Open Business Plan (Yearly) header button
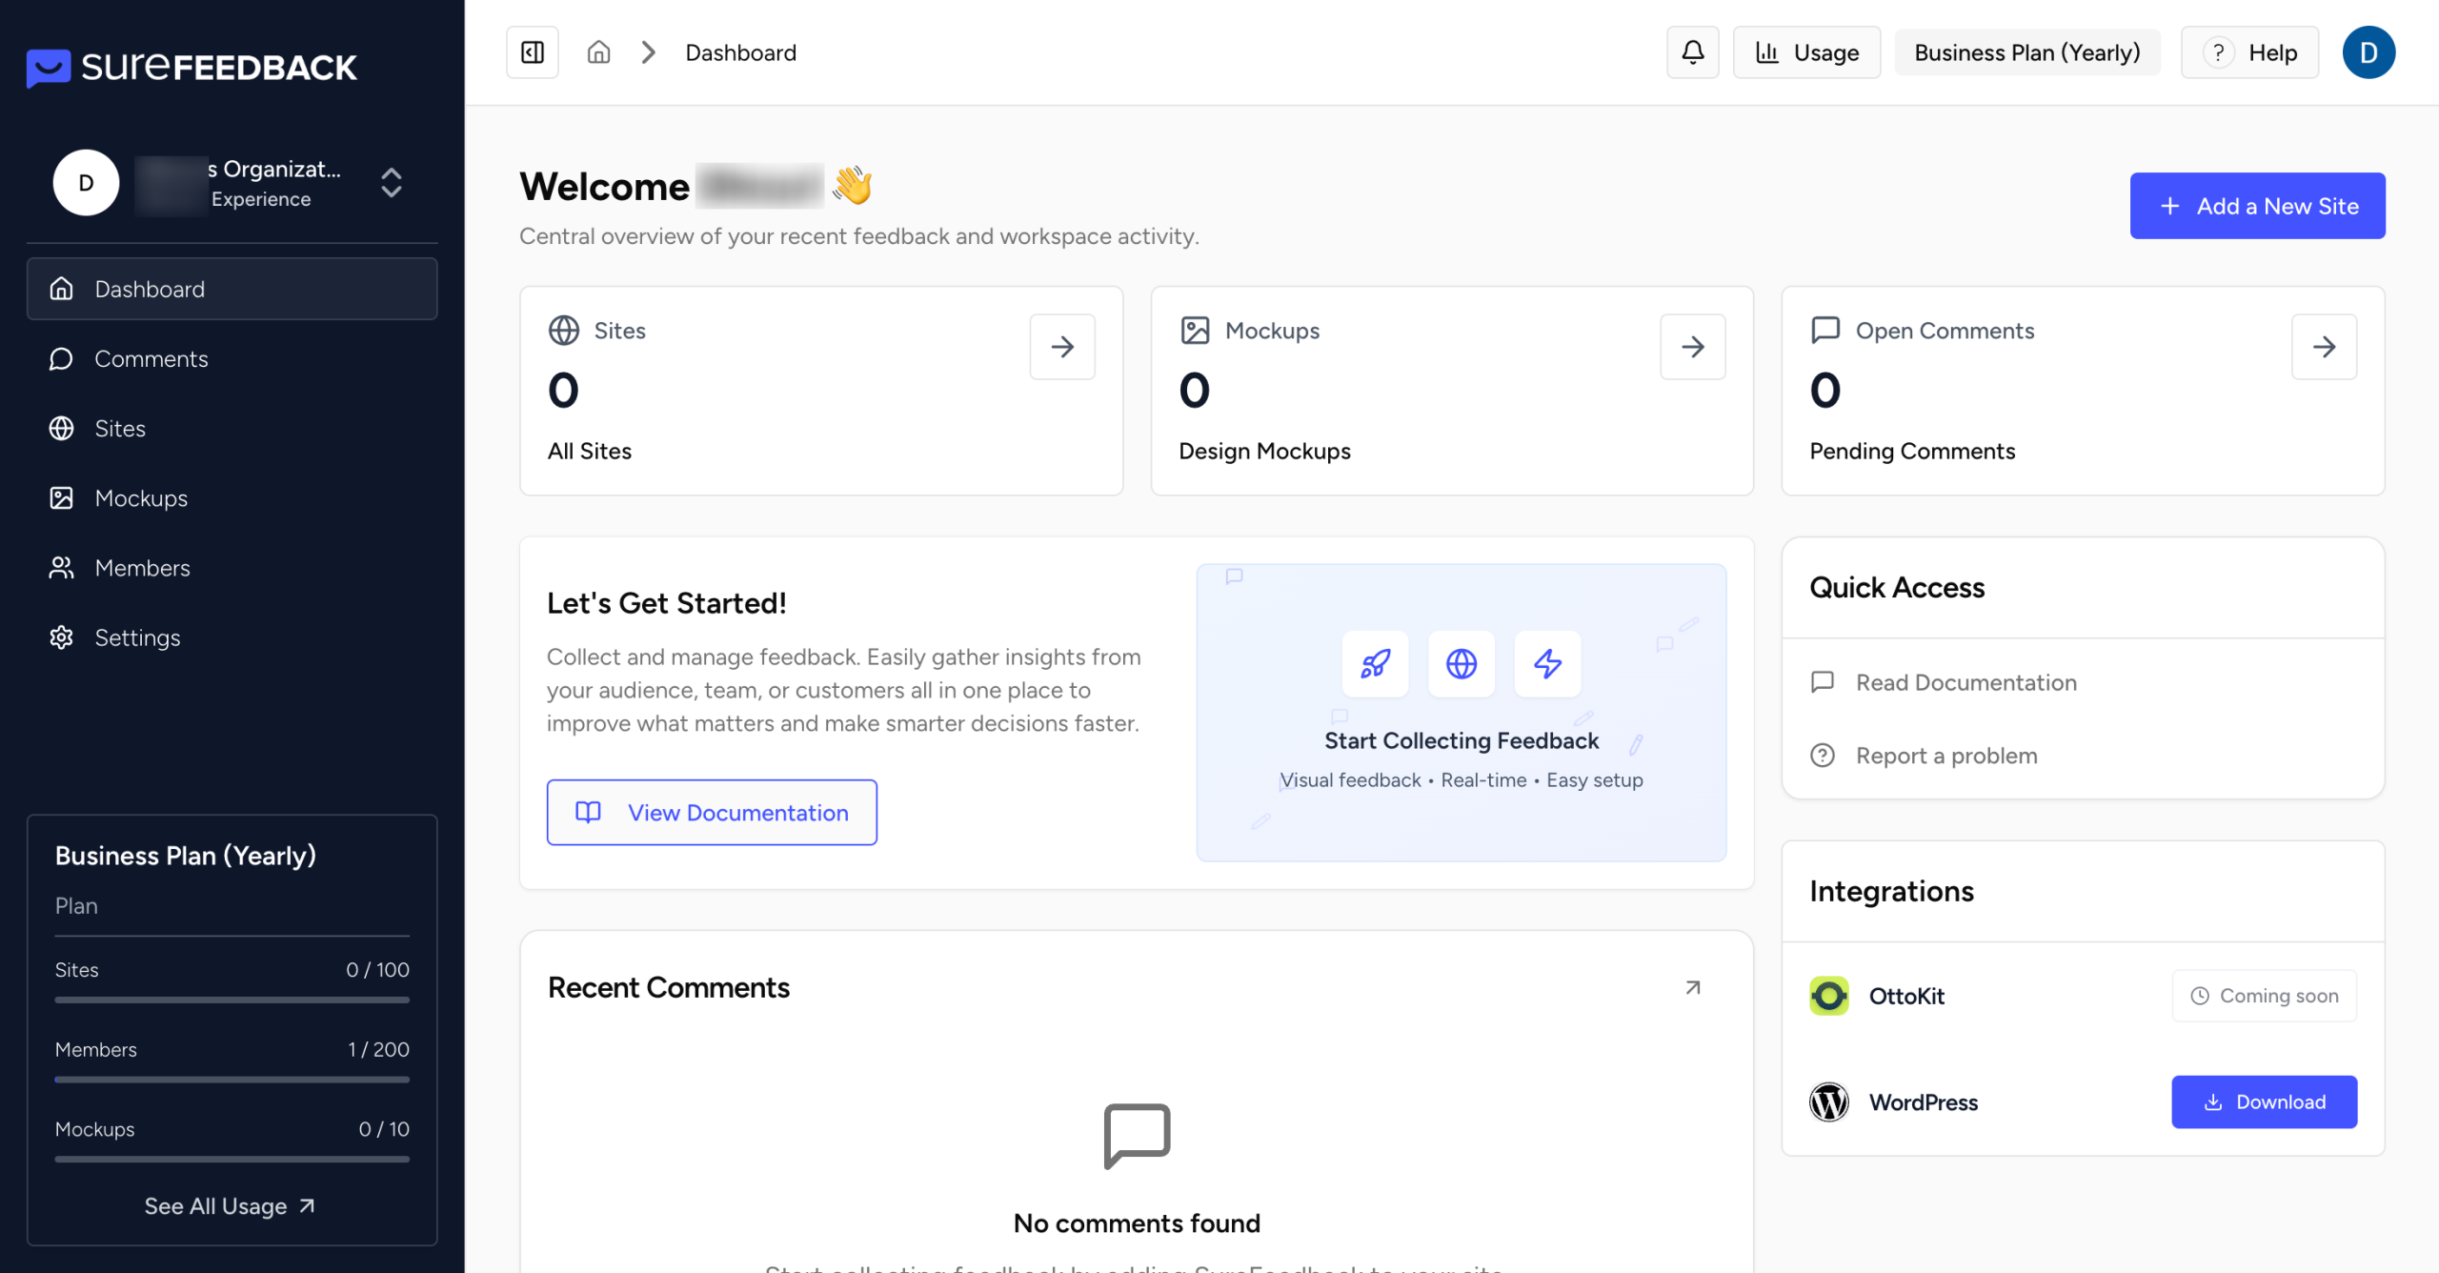The image size is (2439, 1273). (2026, 52)
